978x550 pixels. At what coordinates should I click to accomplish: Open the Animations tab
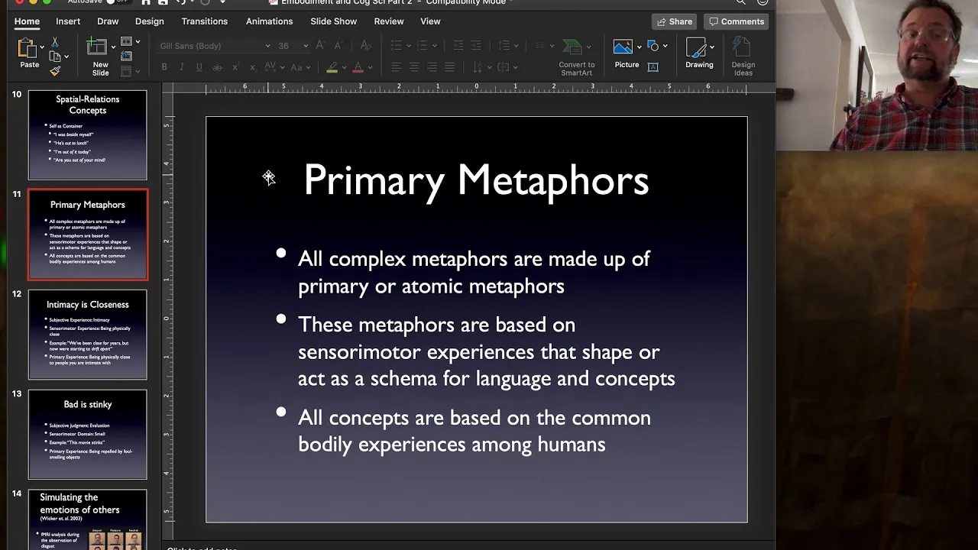pyautogui.click(x=270, y=21)
